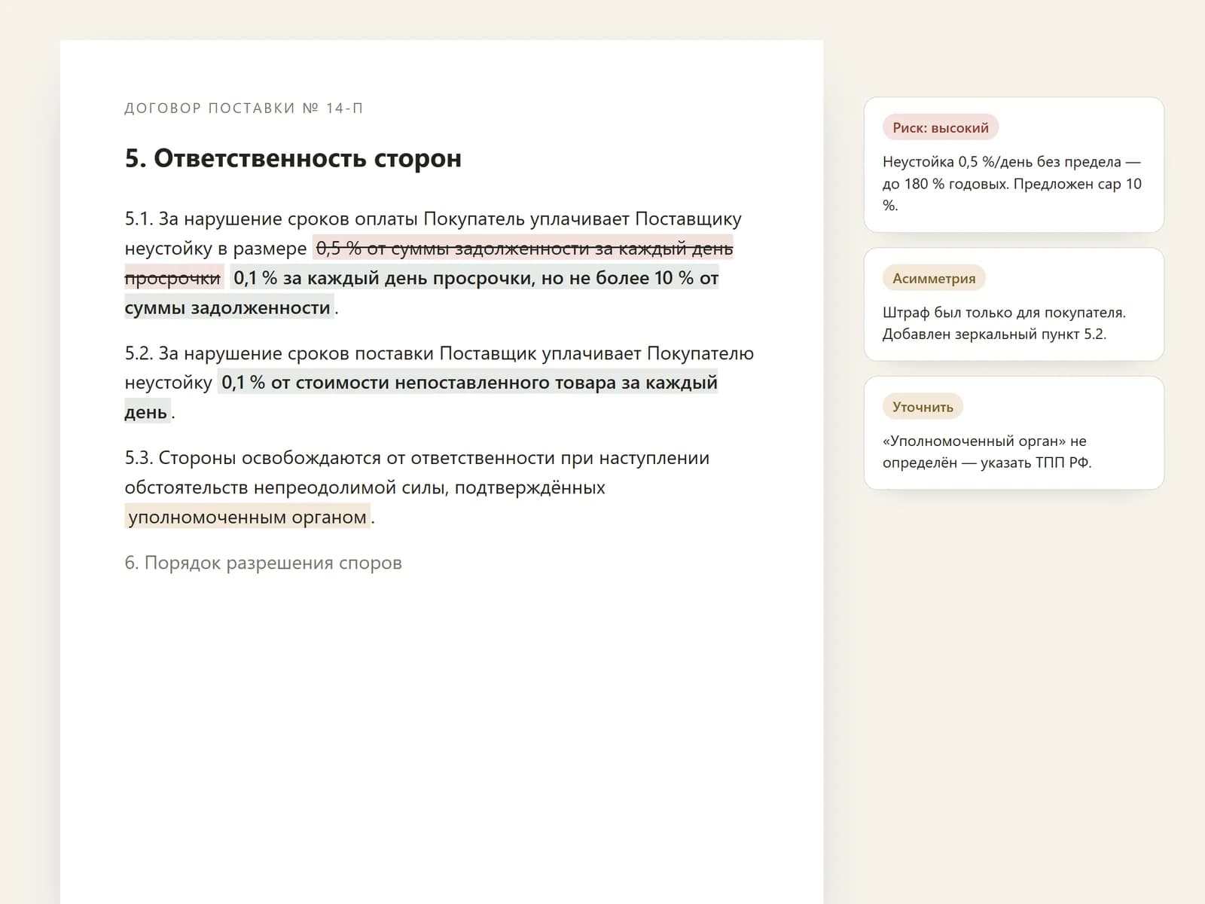Image resolution: width=1205 pixels, height=904 pixels.
Task: Click clause text «5.3. Стороны освобождаются от ответственности»
Action: pyautogui.click(x=340, y=458)
